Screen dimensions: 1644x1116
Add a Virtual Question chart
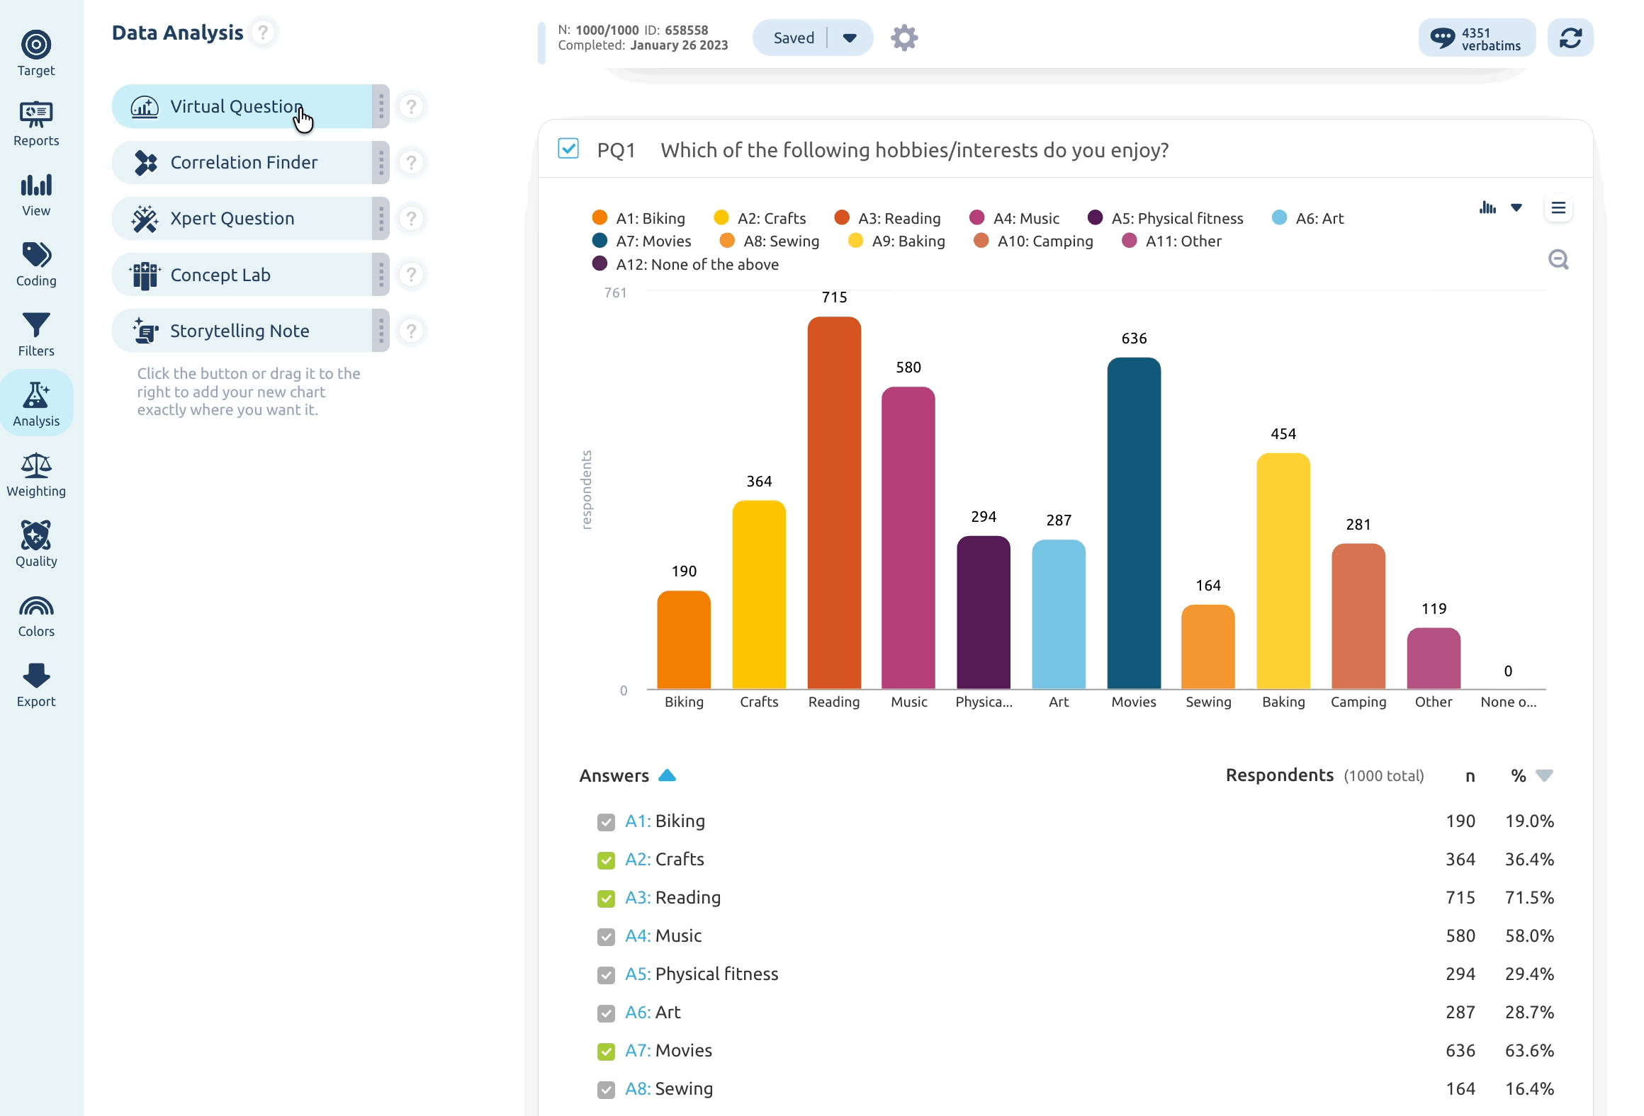pyautogui.click(x=242, y=106)
